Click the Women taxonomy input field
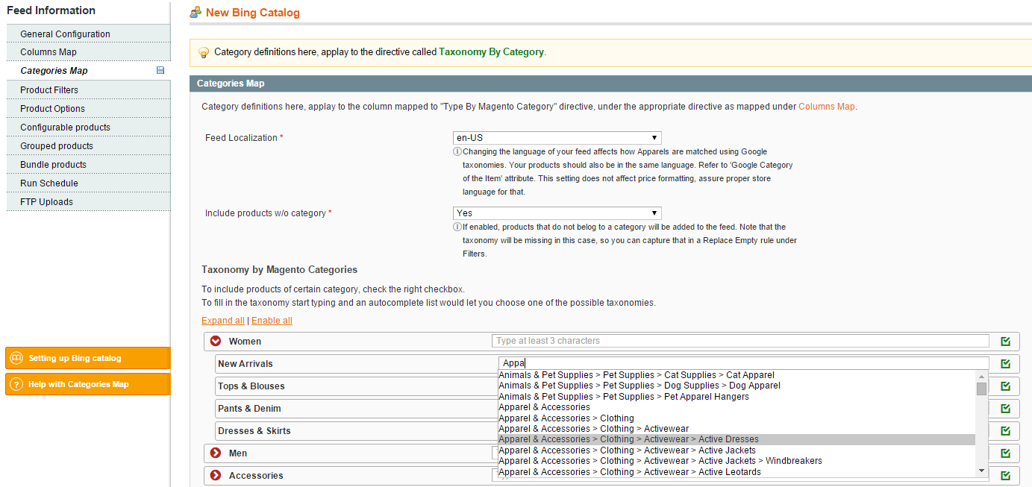1032x487 pixels. point(740,341)
